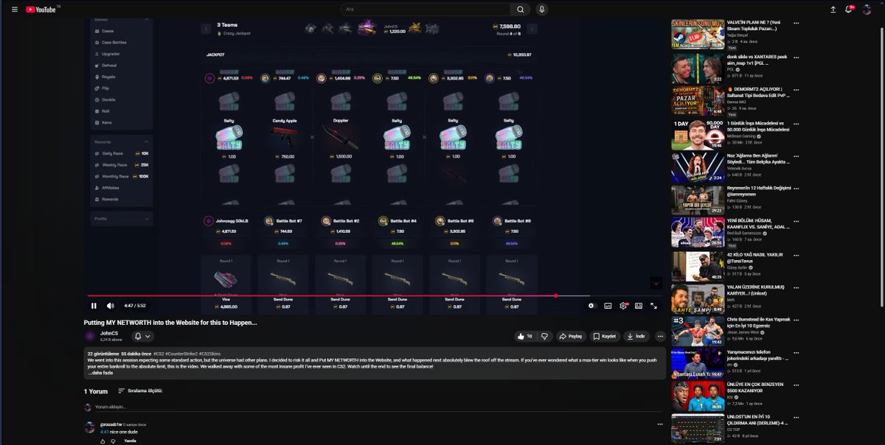Image resolution: width=885 pixels, height=445 pixels.
Task: Open the JohnCS channel name link
Action: [108, 333]
